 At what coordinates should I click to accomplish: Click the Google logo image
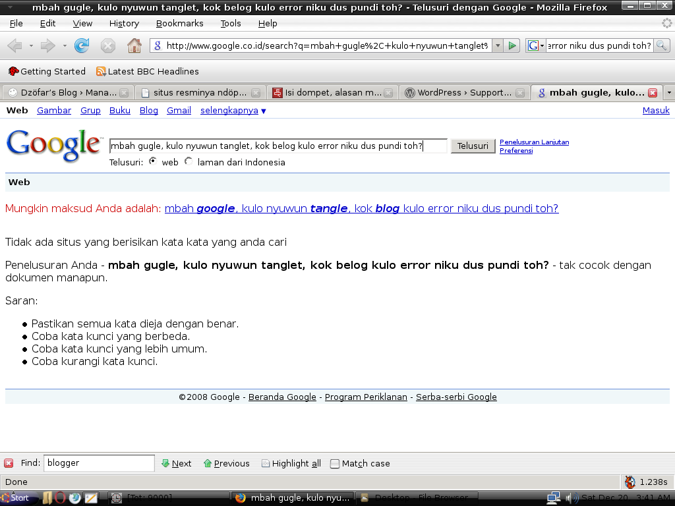[55, 146]
